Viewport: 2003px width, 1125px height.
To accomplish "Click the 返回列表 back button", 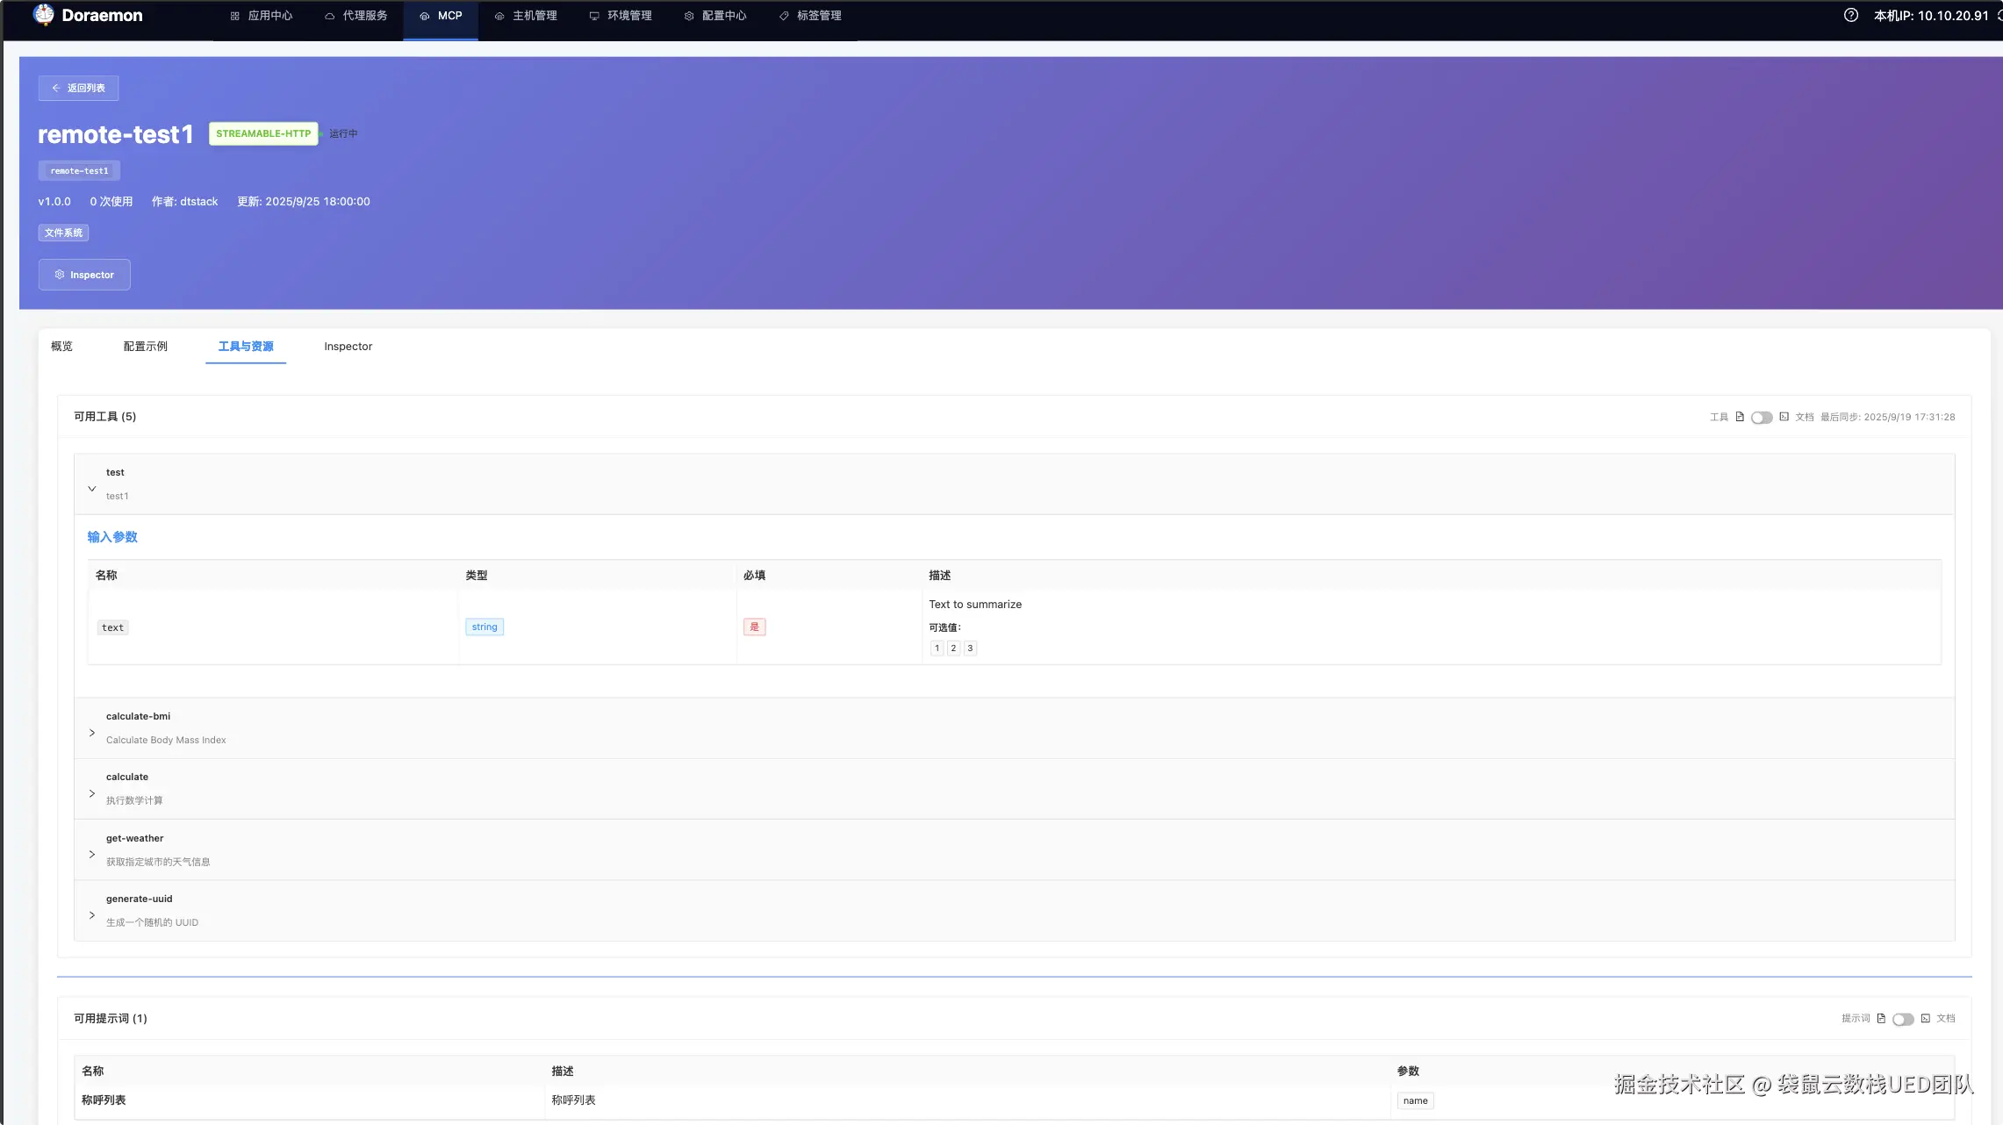I will coord(78,88).
